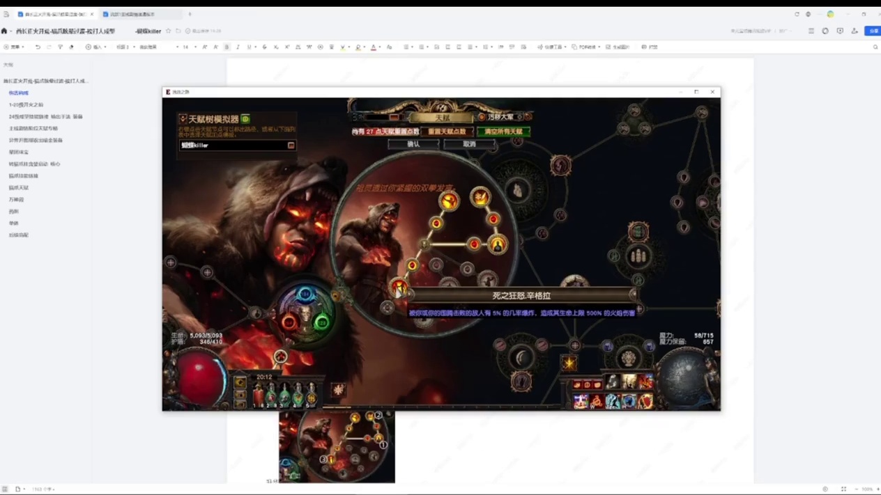Select the 死之狂怒.辛格拉 ascendancy node
This screenshot has height=495, width=881.
pyautogui.click(x=399, y=285)
